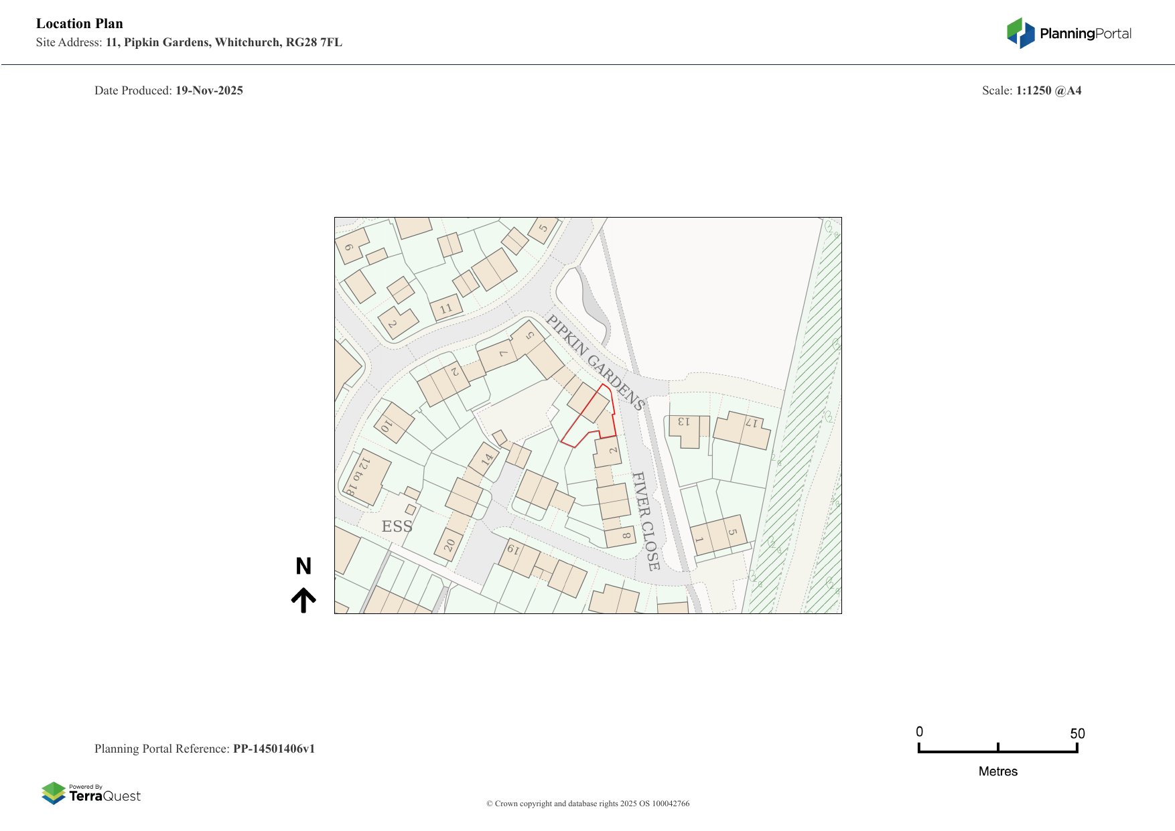
Task: Click the date produced 19-Nov-2025
Action: coord(209,90)
